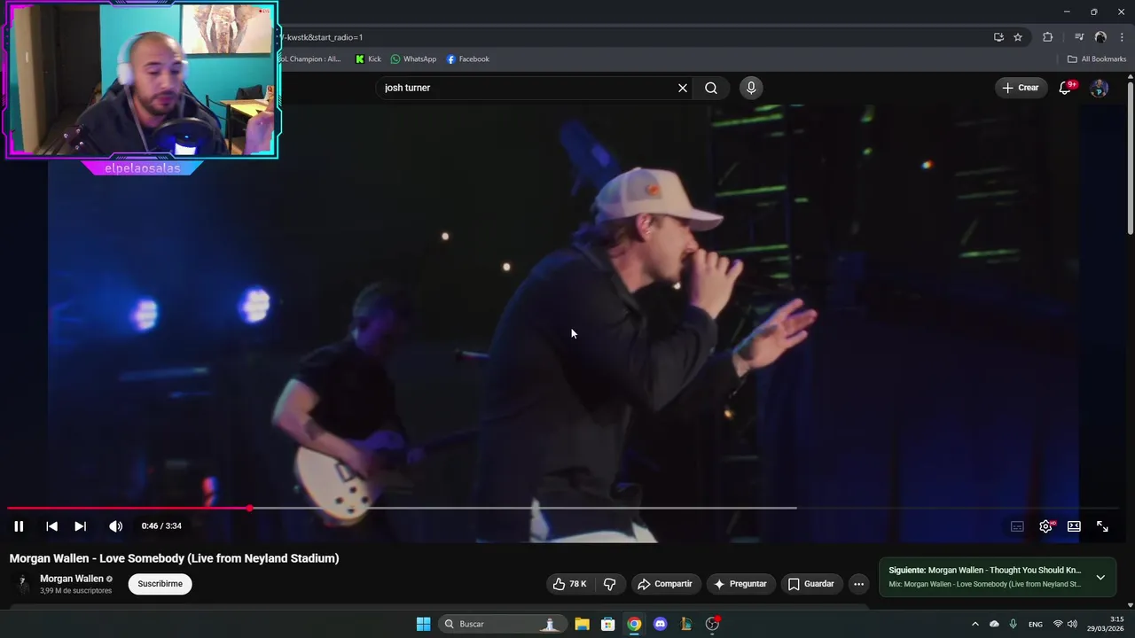Open OBS Studio from the taskbar
The height and width of the screenshot is (638, 1135).
712,624
